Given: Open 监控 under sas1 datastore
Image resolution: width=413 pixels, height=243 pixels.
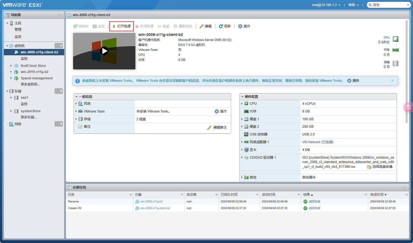Looking at the screenshot, I should click(x=24, y=104).
